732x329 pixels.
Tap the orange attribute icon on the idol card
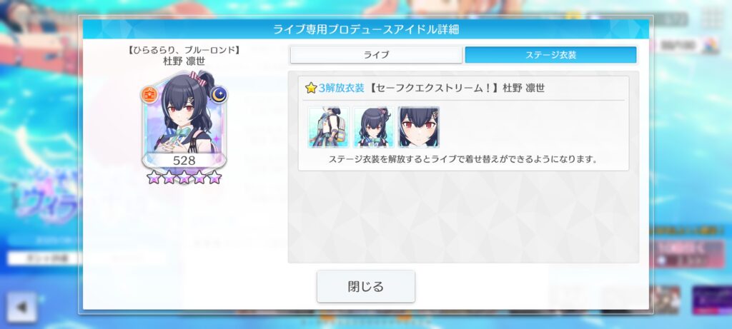[150, 95]
